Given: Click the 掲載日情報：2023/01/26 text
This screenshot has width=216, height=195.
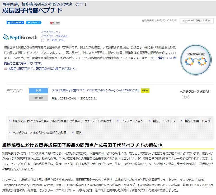Looking at the screenshot, I should [x=159, y=21].
